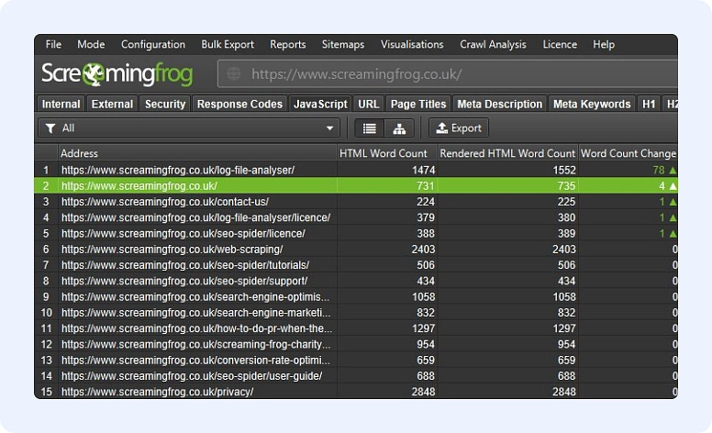Switch to the Response Codes tab
Image resolution: width=712 pixels, height=433 pixels.
239,104
